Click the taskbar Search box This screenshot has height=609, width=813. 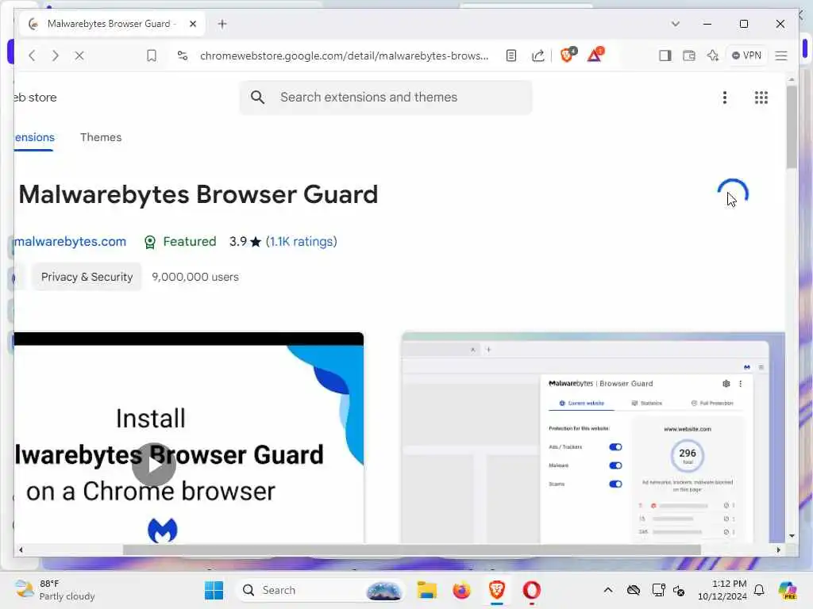point(321,590)
